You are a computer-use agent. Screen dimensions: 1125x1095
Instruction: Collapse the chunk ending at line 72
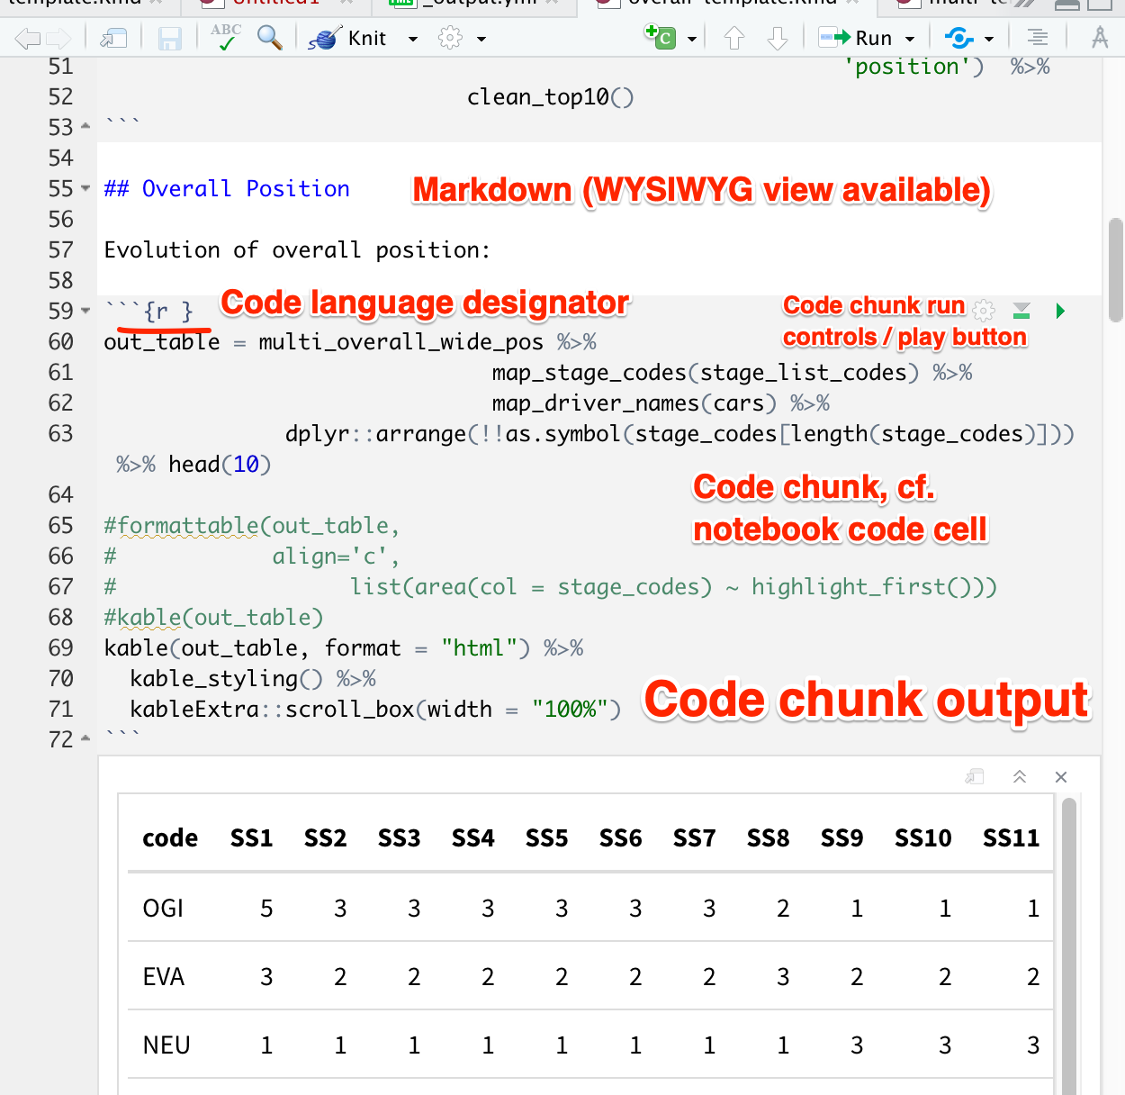[x=85, y=739]
